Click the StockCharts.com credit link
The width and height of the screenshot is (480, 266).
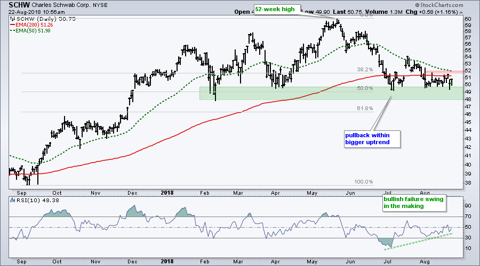pyautogui.click(x=439, y=5)
